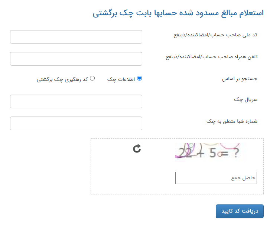This screenshot has width=270, height=233.
Task: Click the page heading 'استعلام مبالغ مسدود شده'
Action: click(x=178, y=13)
